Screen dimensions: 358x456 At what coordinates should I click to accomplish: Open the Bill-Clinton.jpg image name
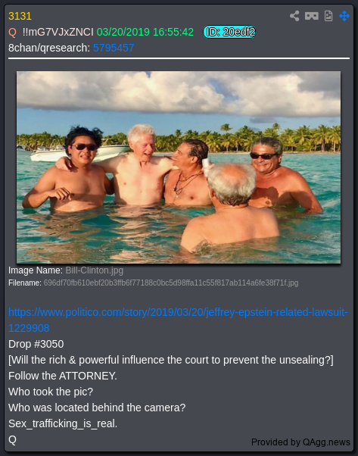tap(94, 270)
